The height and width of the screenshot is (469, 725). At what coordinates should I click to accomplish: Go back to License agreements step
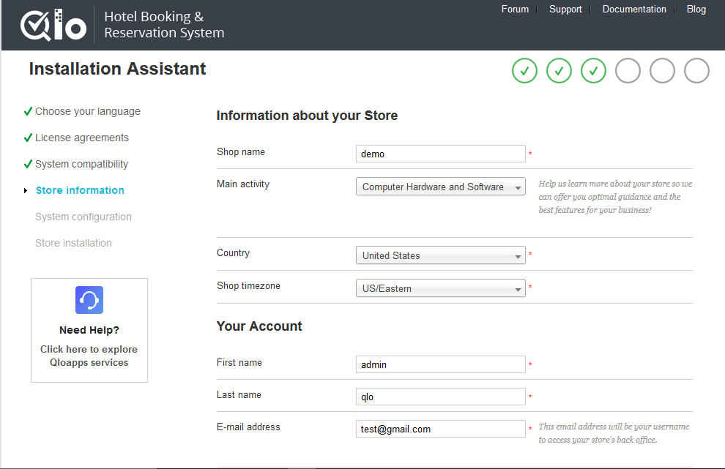tap(81, 138)
